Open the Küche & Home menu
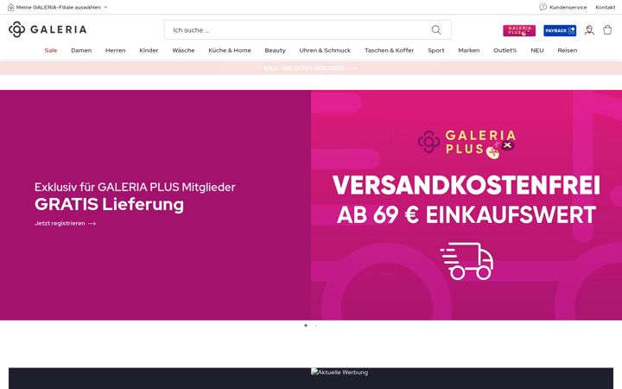 (x=230, y=50)
